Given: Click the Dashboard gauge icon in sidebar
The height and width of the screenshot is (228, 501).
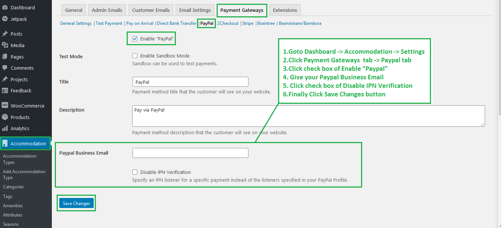Looking at the screenshot, I should point(5,7).
